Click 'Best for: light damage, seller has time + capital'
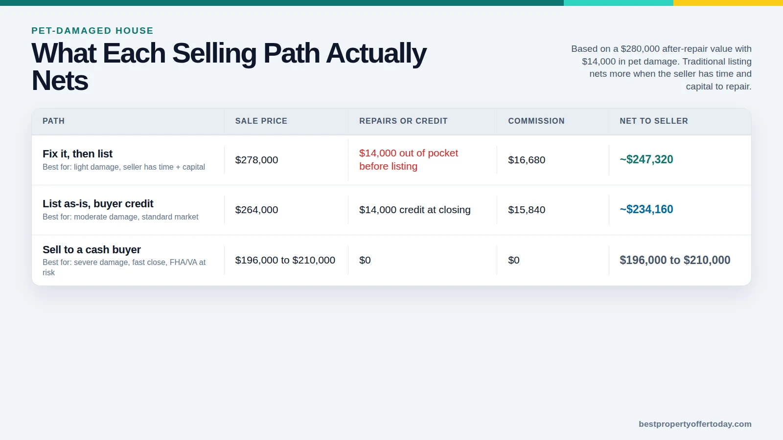 (x=124, y=167)
